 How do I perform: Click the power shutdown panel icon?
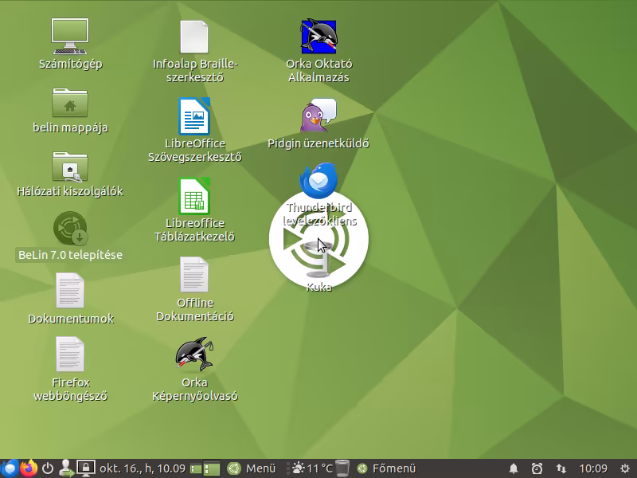[48, 468]
